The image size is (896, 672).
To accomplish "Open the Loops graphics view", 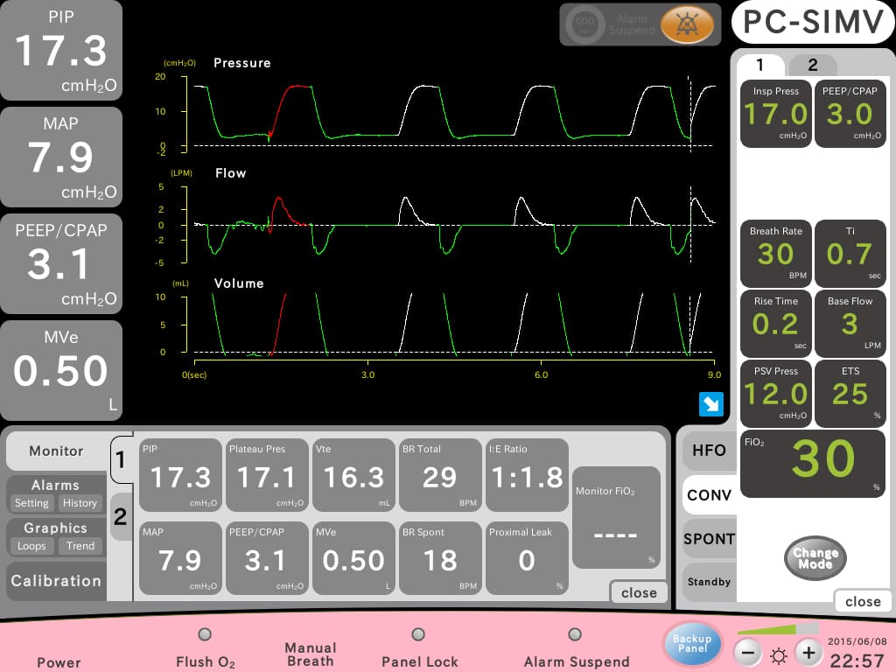I will pos(31,546).
